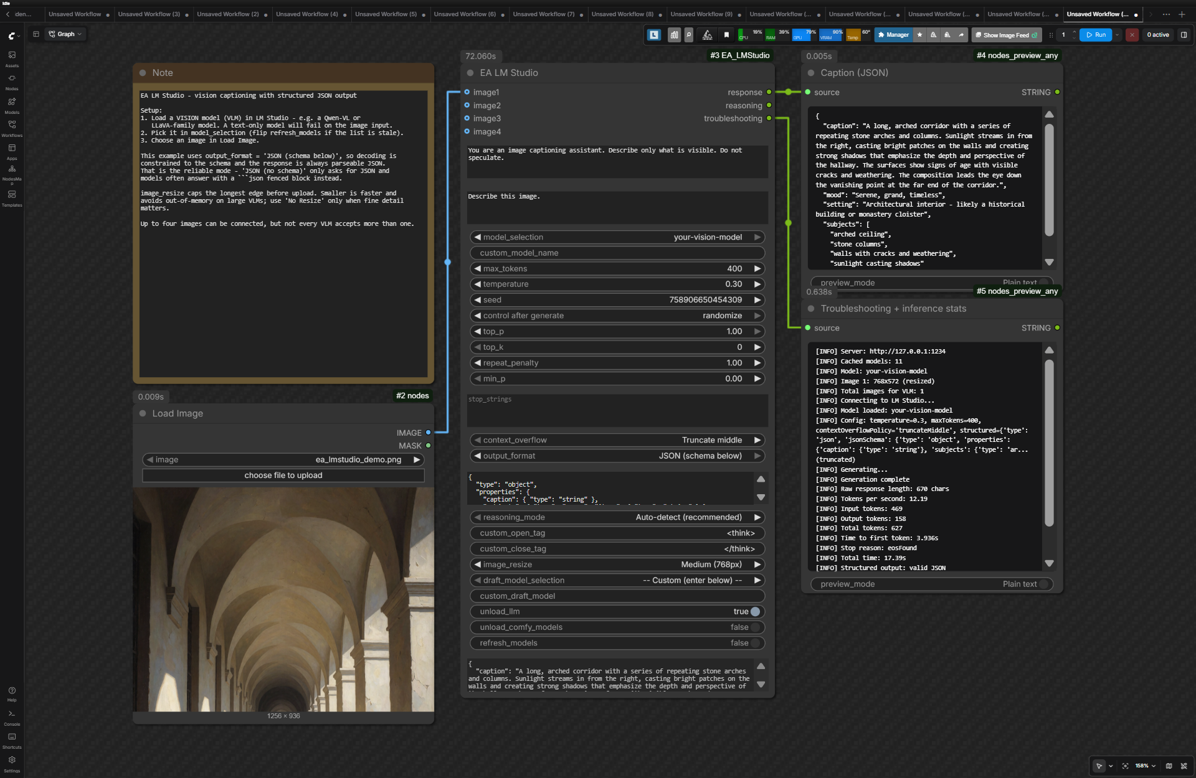Image resolution: width=1196 pixels, height=778 pixels.
Task: Open the reasoning_mode dropdown
Action: (617, 517)
